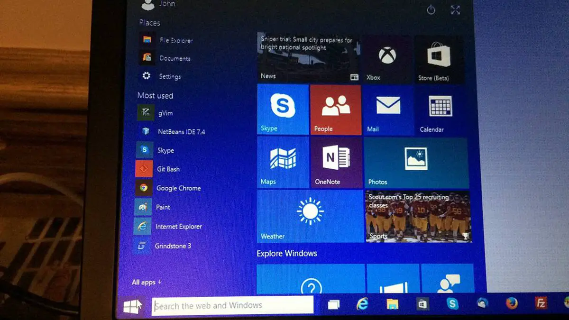Click the Places heading
This screenshot has width=569, height=320.
click(149, 23)
